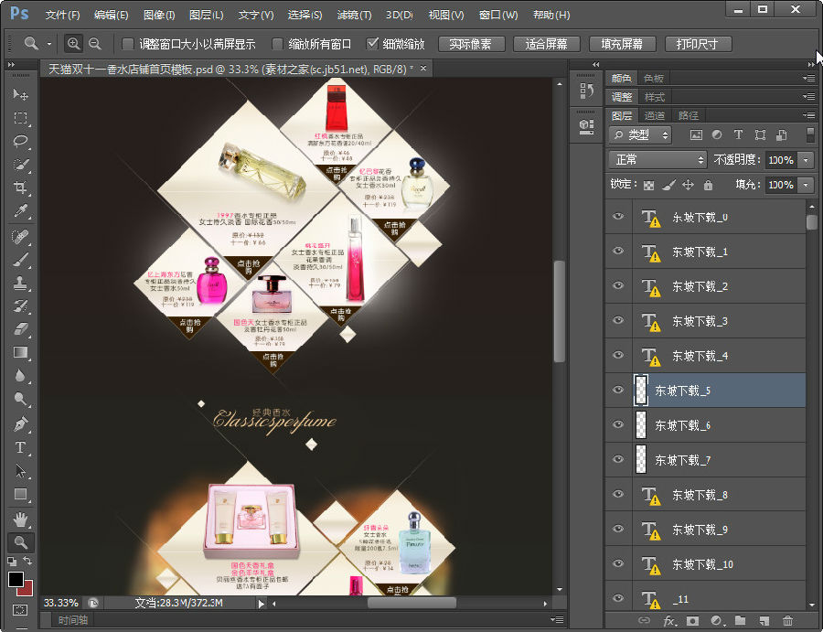Click the 适合屏幕 button
The width and height of the screenshot is (823, 632).
click(546, 44)
